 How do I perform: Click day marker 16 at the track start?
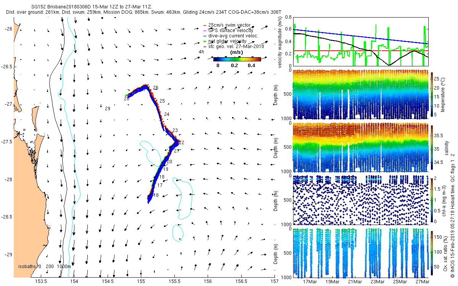click(x=156, y=195)
